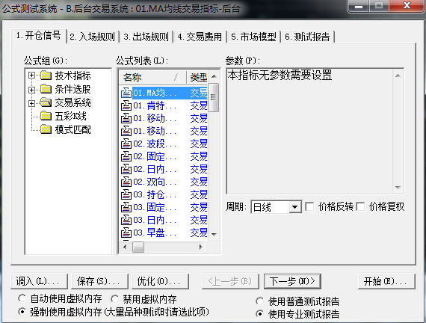Click the 模式匹配 folder icon
Screen dimensions: 426x323
tap(46, 129)
